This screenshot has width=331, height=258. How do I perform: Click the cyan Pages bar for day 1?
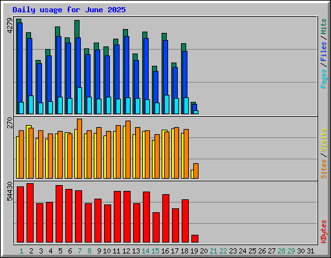tap(21, 108)
